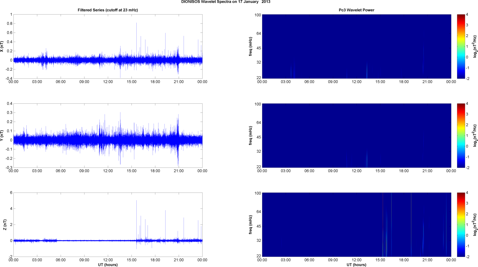Click the 21:00 tick below Y plot

click(x=179, y=171)
